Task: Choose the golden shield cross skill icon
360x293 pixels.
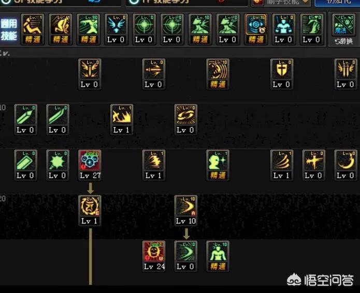Action: pyautogui.click(x=282, y=74)
